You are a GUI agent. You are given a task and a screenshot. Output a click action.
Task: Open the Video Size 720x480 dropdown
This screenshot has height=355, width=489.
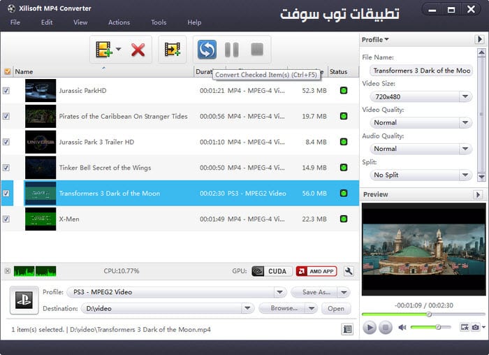421,96
